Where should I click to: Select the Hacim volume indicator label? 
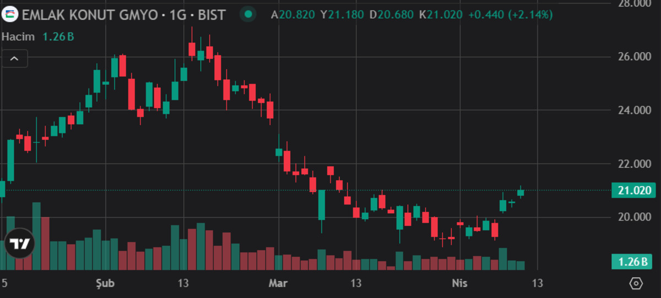(18, 37)
